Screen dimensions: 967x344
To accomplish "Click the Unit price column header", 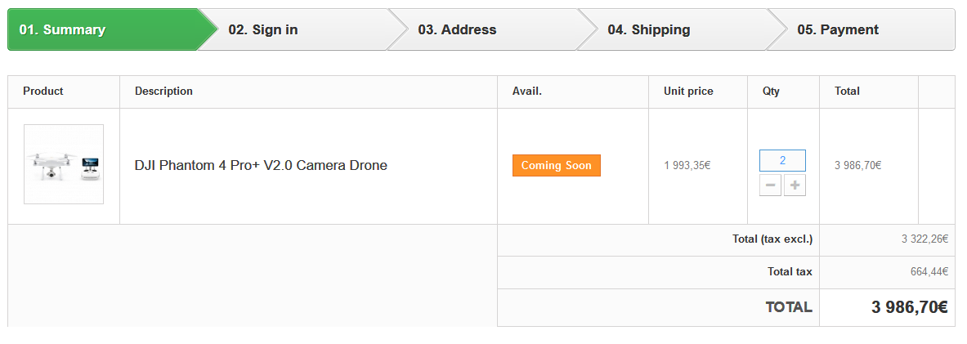I will click(688, 92).
